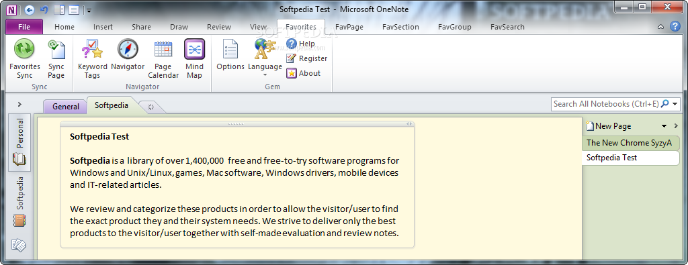Toggle Full Page View icon in quick access
The height and width of the screenshot is (265, 688).
coord(74,9)
